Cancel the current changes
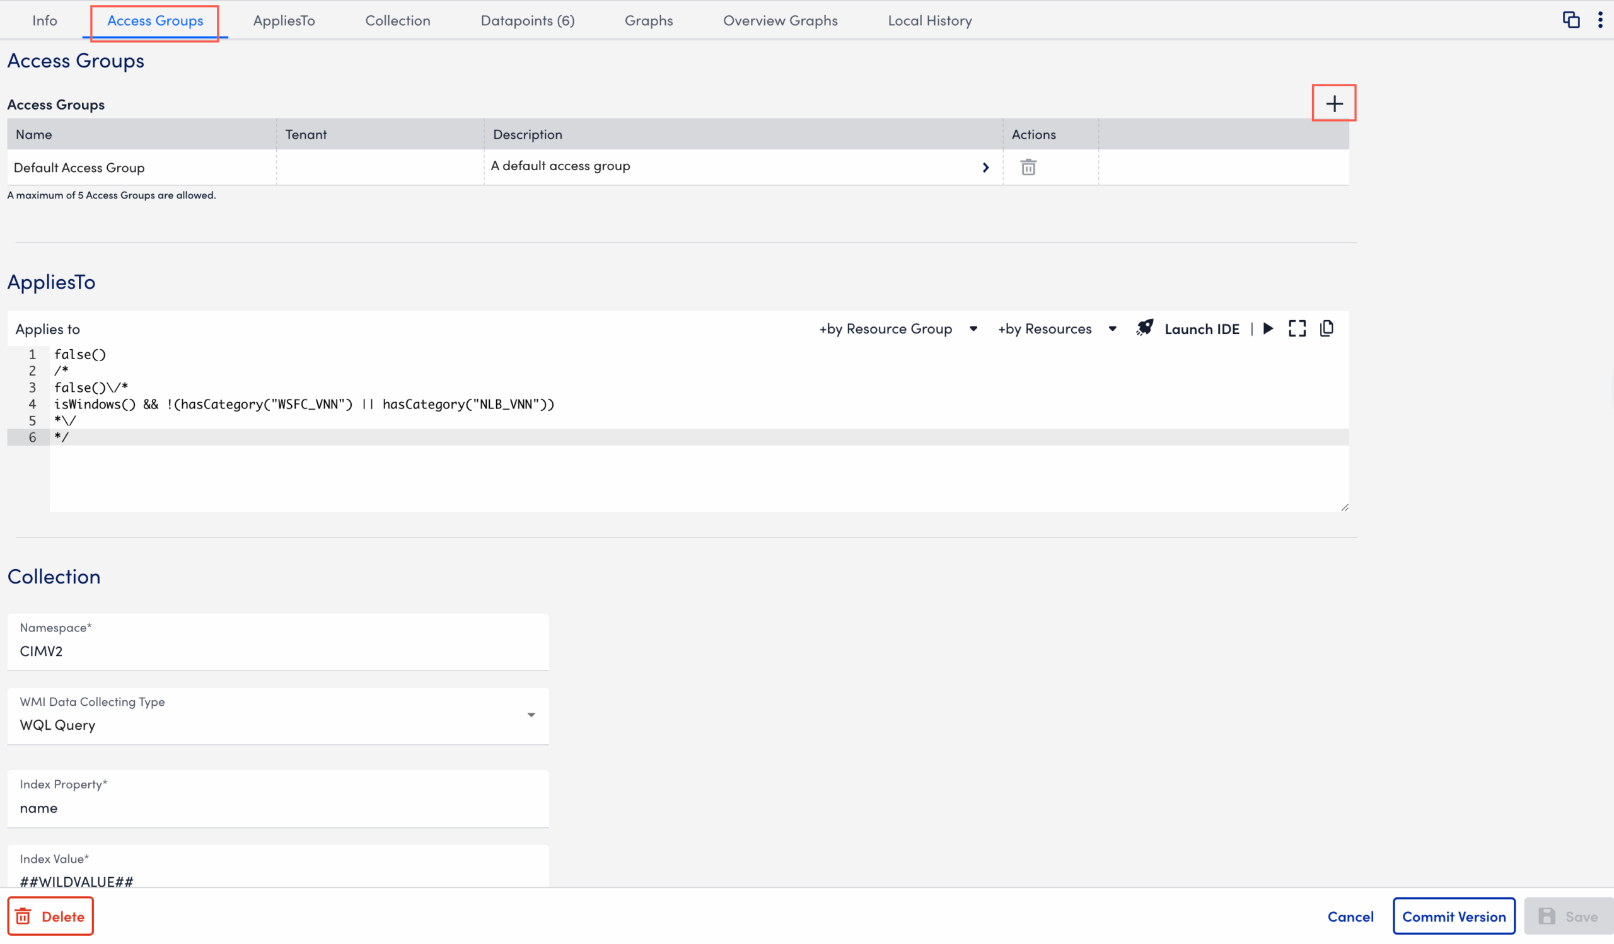The height and width of the screenshot is (944, 1614). click(1350, 916)
